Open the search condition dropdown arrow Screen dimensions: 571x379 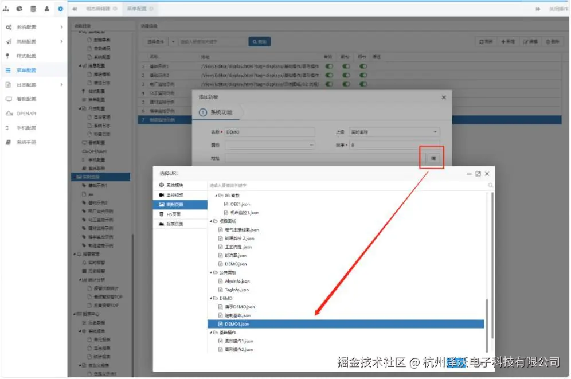pos(173,41)
